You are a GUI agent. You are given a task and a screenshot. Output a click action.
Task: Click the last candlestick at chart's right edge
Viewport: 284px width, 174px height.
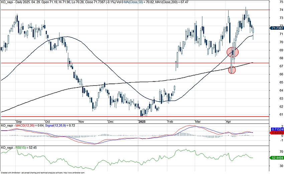pos(253,30)
